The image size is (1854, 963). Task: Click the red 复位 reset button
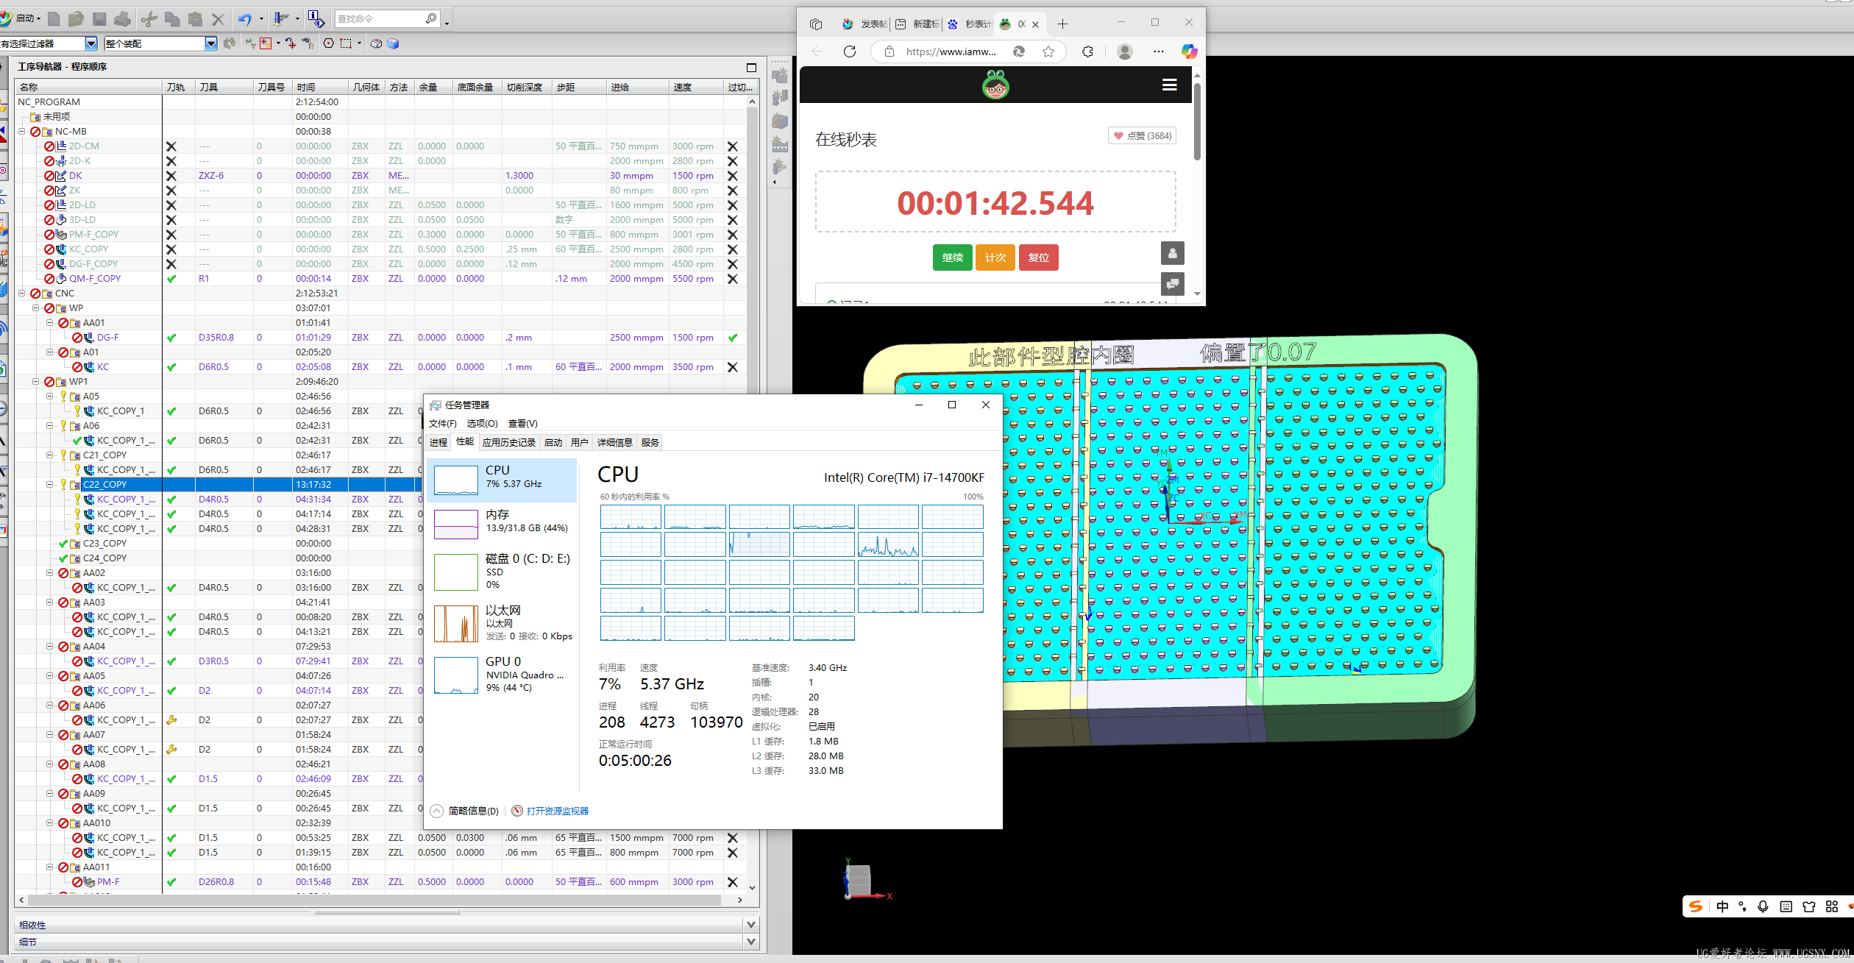click(1039, 257)
